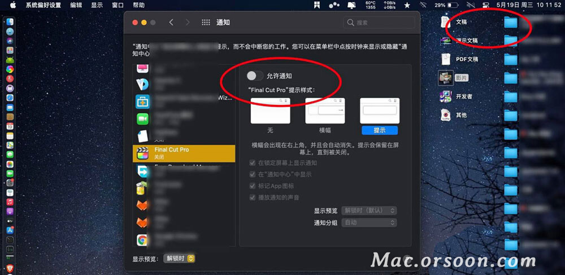Open the bottom 显示预览 解锁时 dropdown
The width and height of the screenshot is (565, 275).
(x=180, y=259)
